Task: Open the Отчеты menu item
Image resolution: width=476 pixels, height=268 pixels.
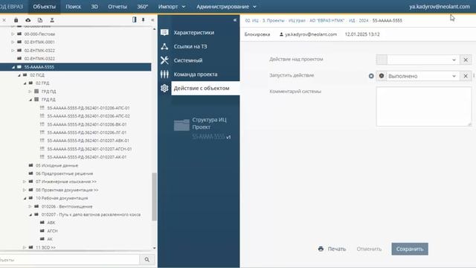Action: click(118, 7)
